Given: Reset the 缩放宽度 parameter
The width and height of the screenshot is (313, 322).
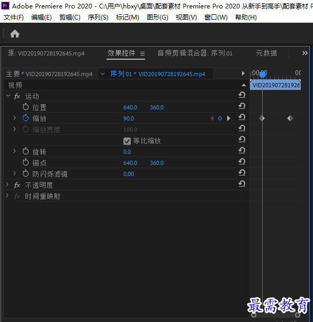Looking at the screenshot, I should [x=242, y=128].
